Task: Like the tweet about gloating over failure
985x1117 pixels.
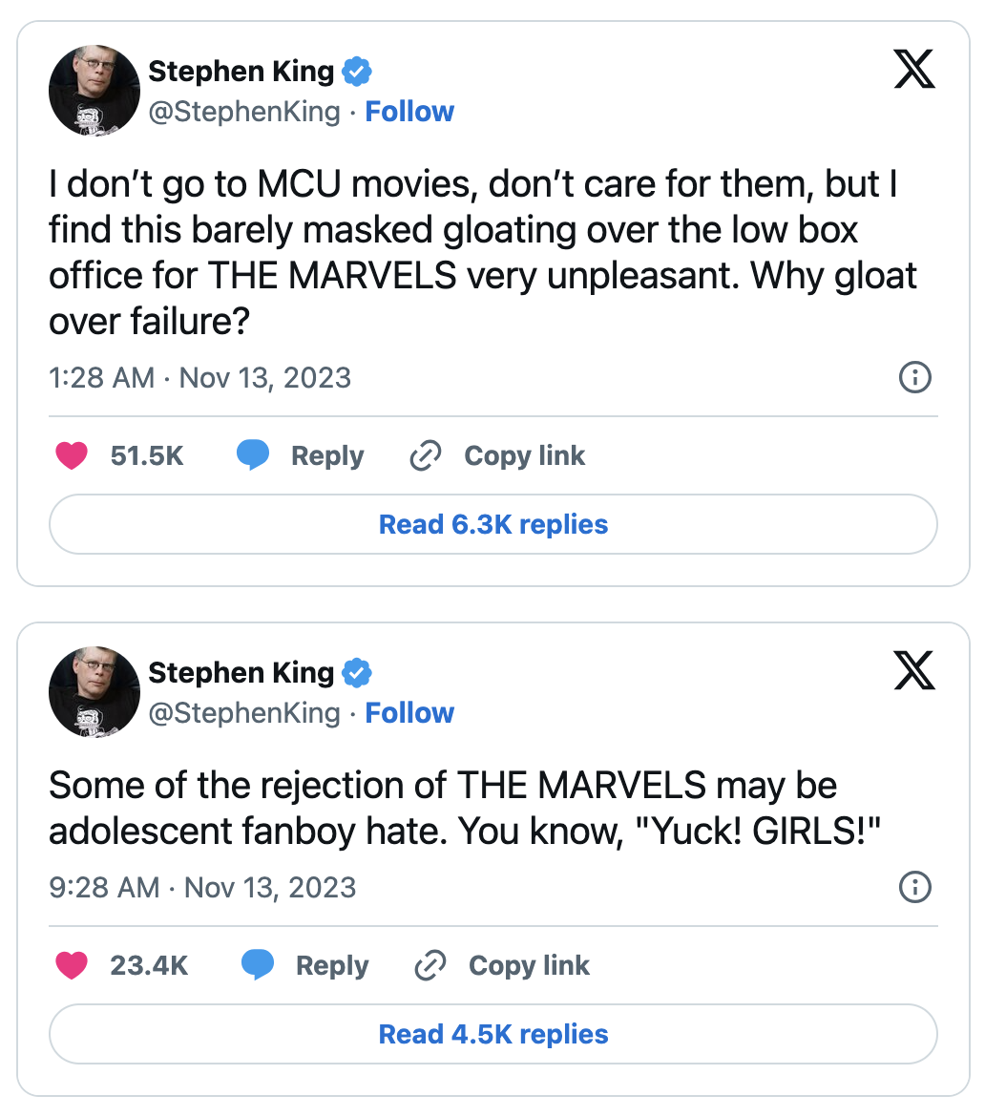Action: tap(72, 456)
